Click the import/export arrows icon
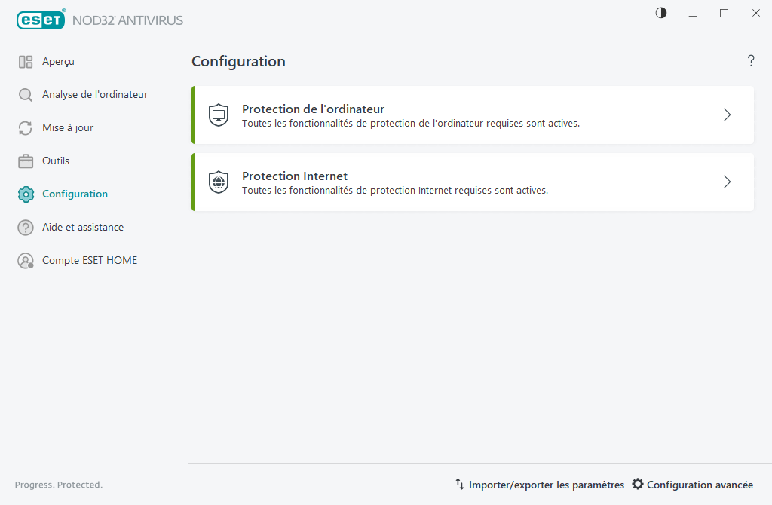 pos(460,485)
